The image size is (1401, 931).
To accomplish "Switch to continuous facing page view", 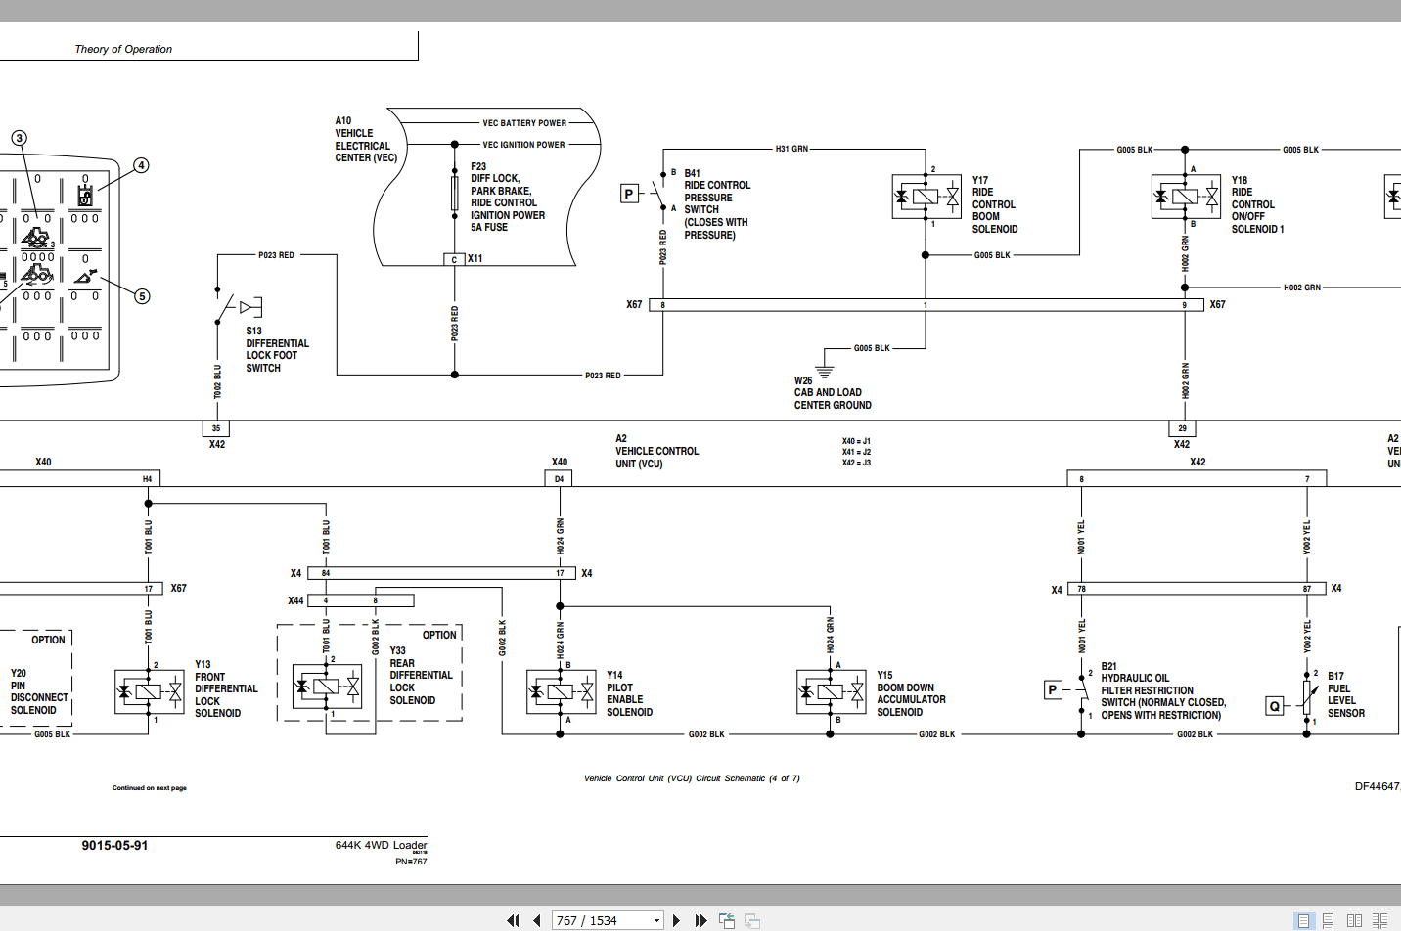I will coord(1379,920).
